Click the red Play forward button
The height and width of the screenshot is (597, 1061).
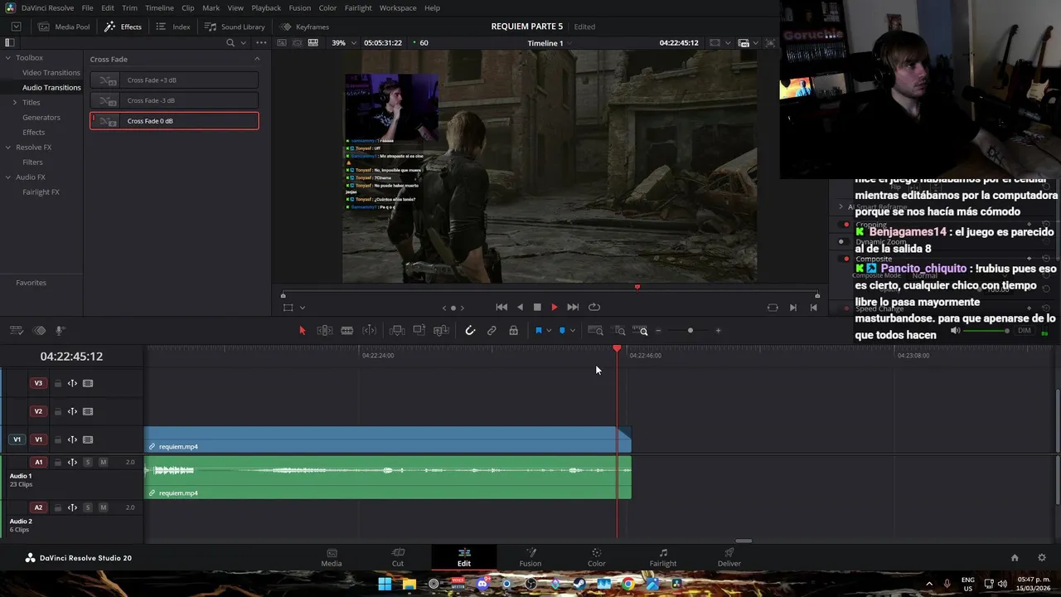(555, 308)
